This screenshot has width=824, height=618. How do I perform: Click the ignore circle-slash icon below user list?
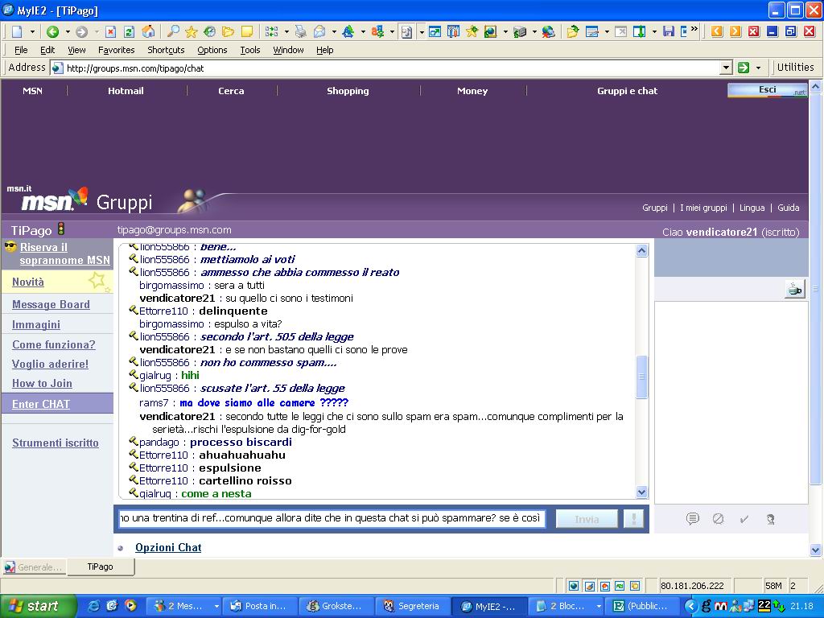718,519
